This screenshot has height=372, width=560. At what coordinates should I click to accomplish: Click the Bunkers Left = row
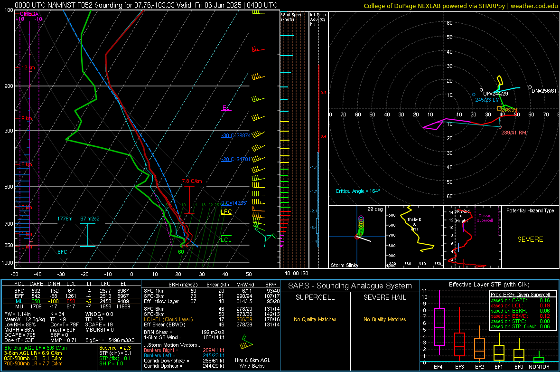[184, 355]
